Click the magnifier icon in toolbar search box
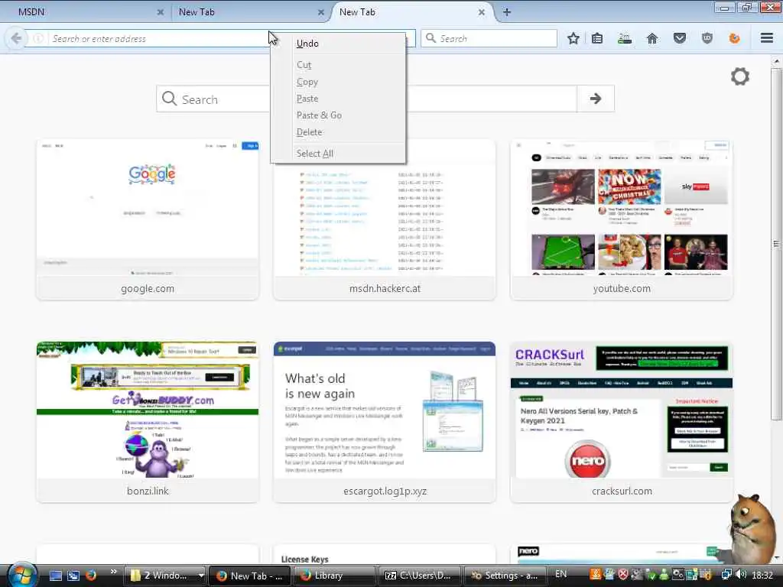Screen dimensions: 783x587 pos(430,38)
